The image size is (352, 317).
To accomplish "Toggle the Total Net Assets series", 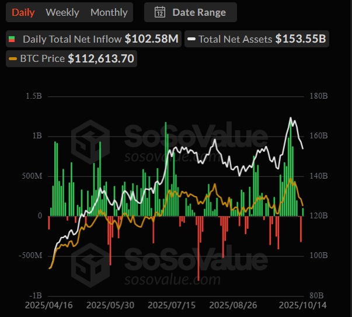I will pos(235,40).
